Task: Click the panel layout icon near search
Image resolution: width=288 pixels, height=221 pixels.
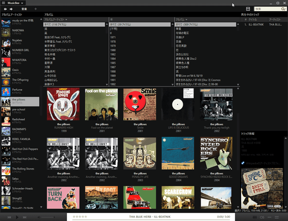Action: coord(248,9)
